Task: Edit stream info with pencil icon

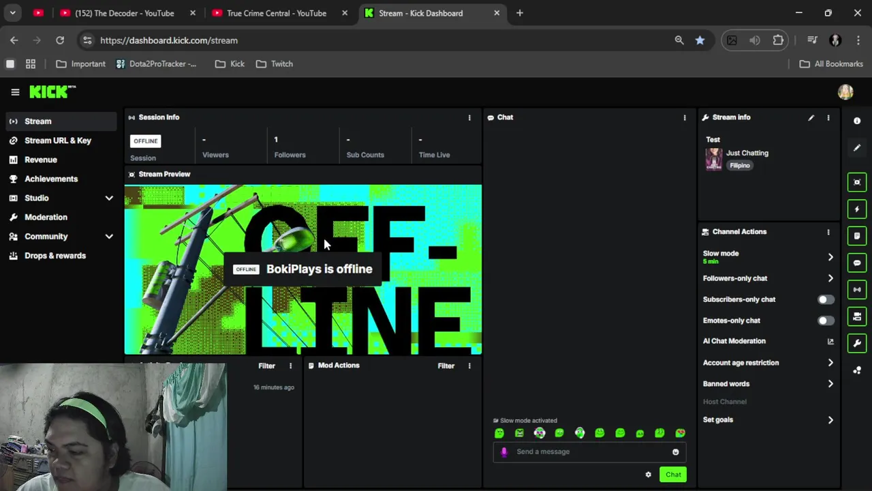Action: (x=811, y=118)
